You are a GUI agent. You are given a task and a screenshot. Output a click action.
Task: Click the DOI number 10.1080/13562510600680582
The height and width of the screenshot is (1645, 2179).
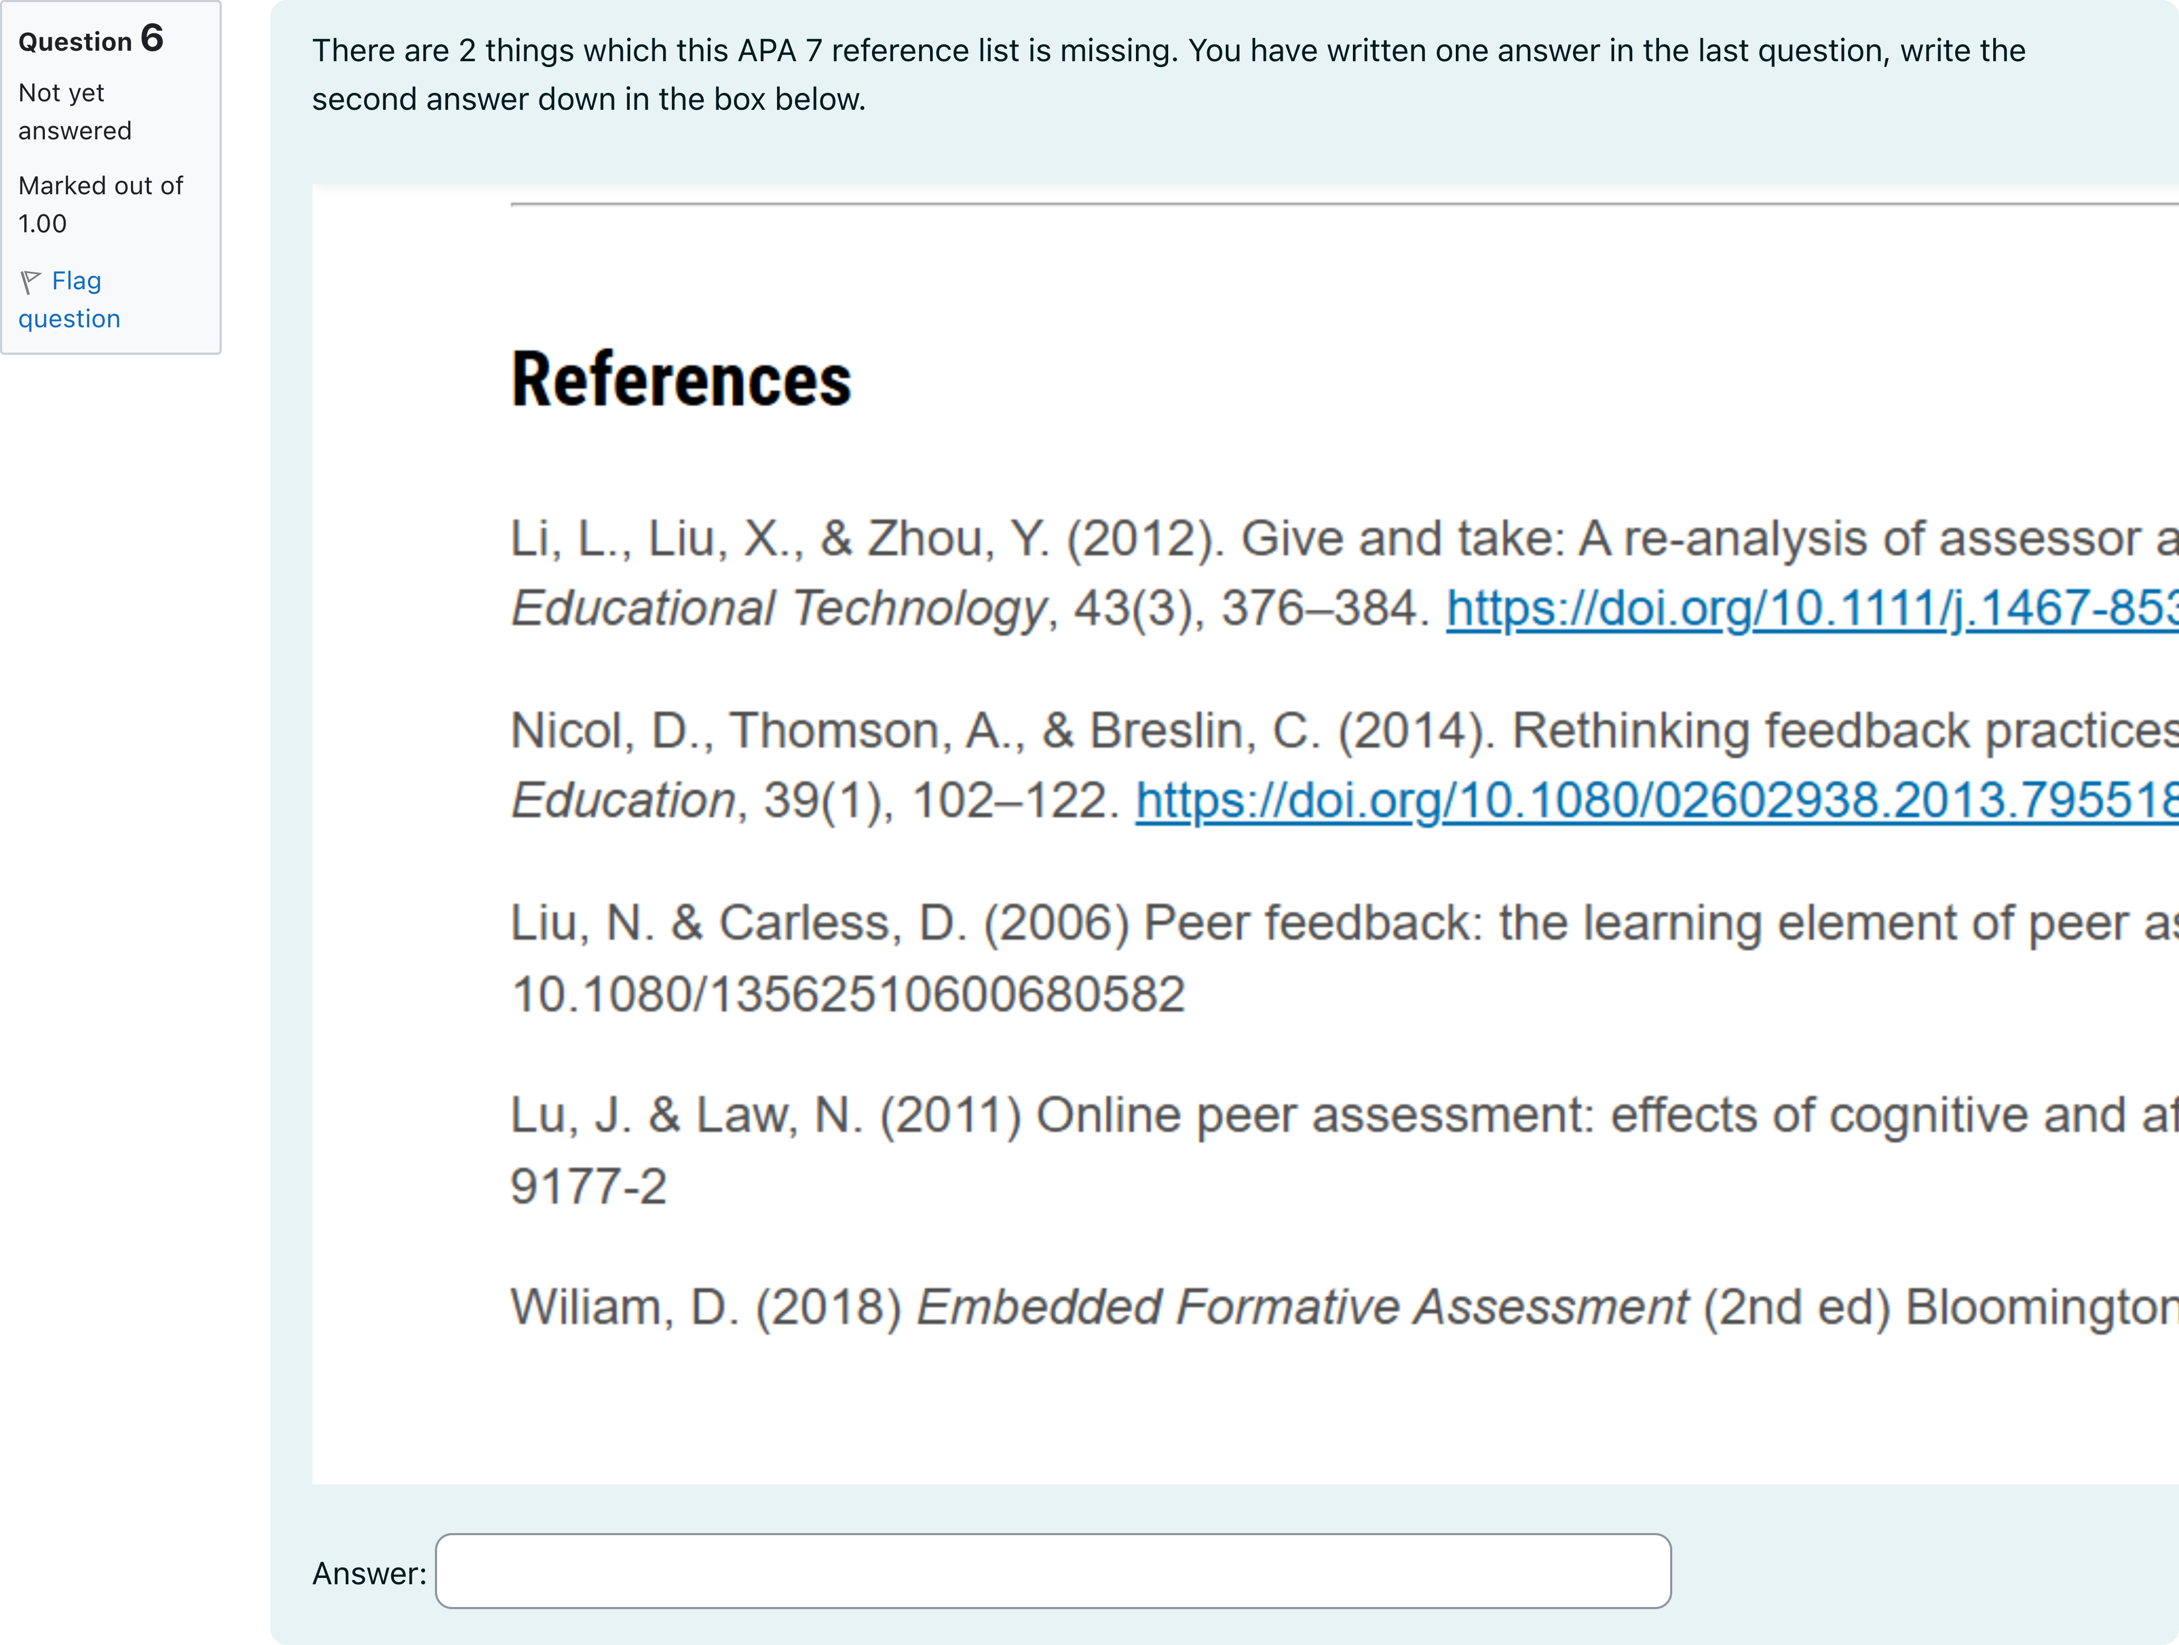[848, 994]
